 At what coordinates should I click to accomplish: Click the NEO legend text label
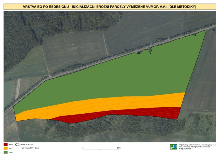pyautogui.click(x=11, y=152)
